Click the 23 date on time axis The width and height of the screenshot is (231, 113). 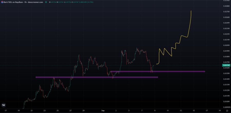click(x=45, y=110)
